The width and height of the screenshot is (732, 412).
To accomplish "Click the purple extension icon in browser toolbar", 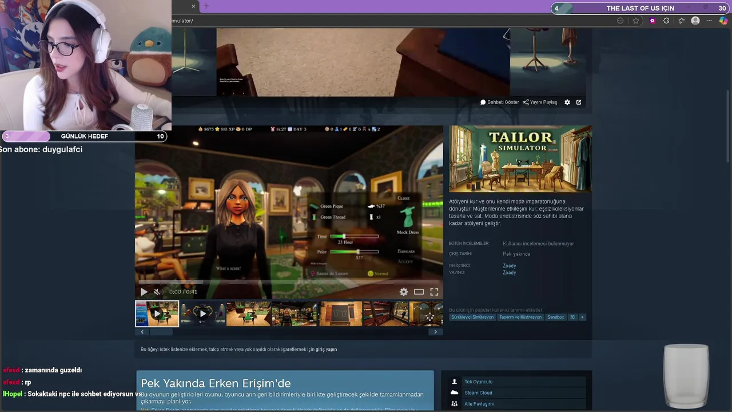I will [x=652, y=21].
